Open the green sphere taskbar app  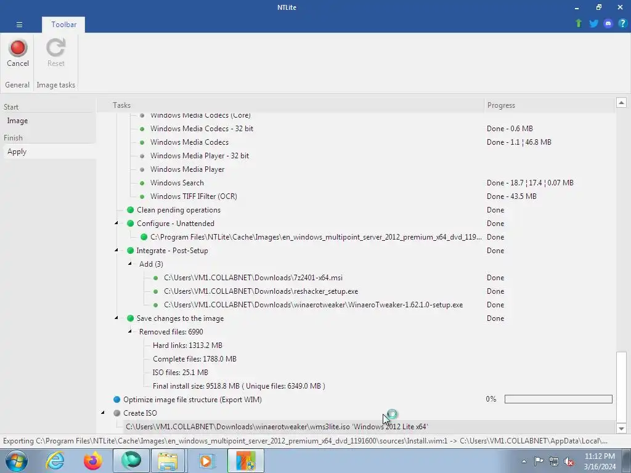tap(131, 461)
